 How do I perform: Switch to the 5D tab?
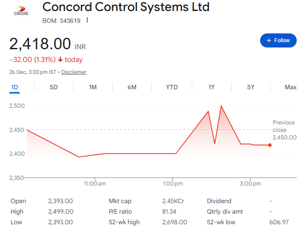pyautogui.click(x=53, y=87)
